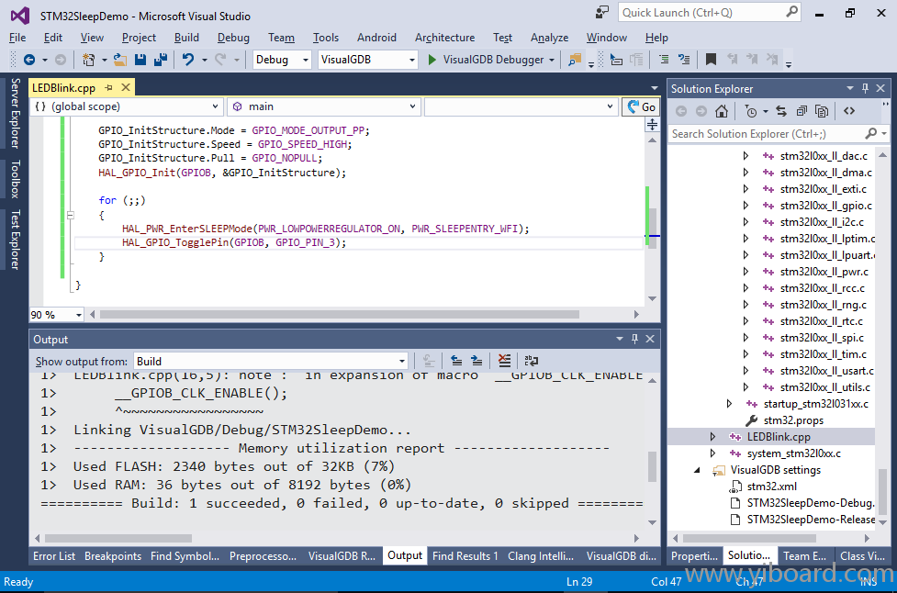The width and height of the screenshot is (897, 593).
Task: Open the Architecture menu
Action: coord(444,38)
